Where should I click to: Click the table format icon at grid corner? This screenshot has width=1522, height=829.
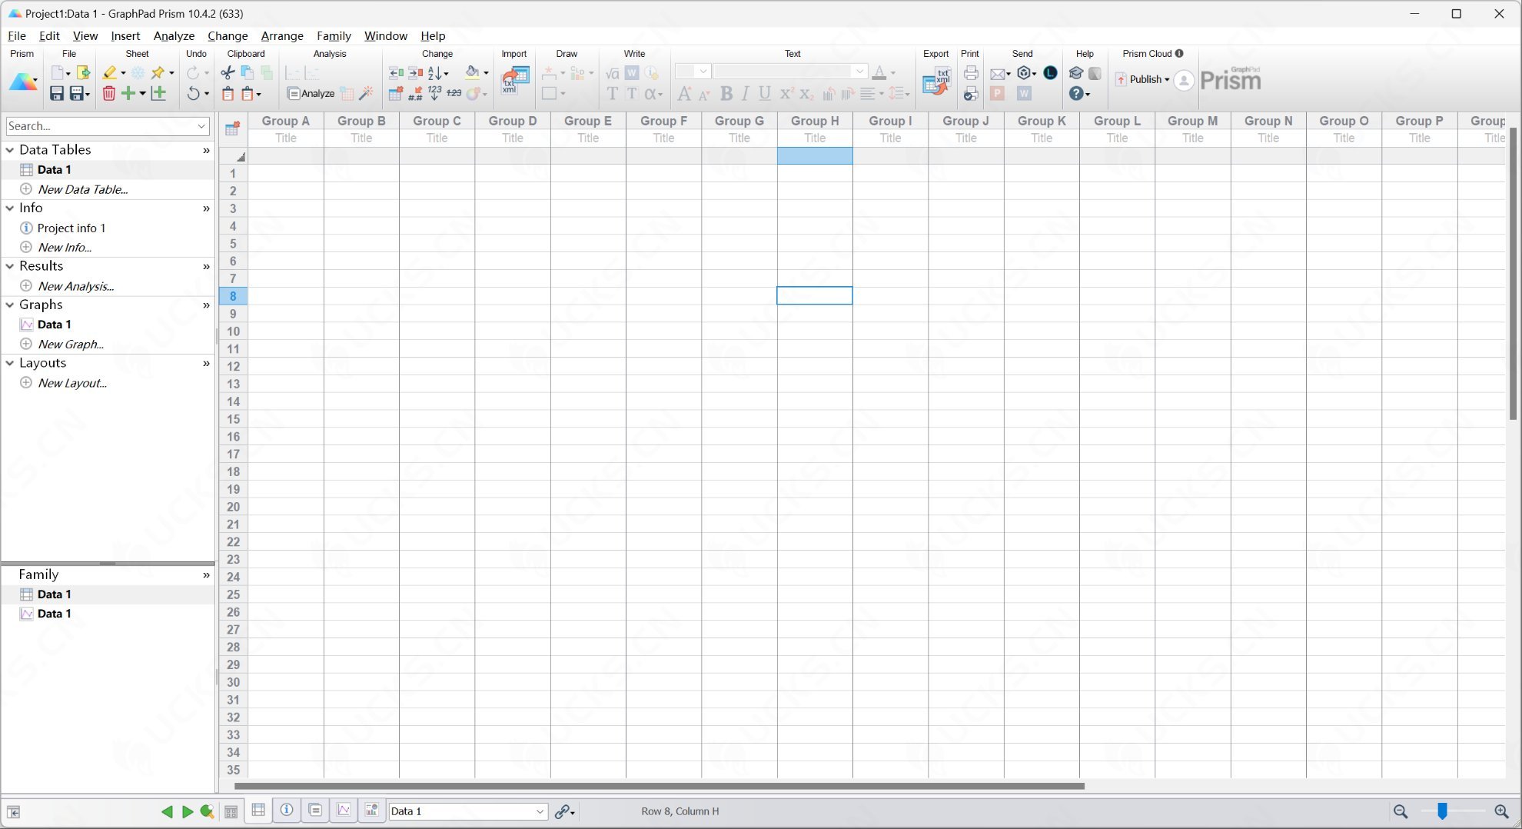point(232,129)
